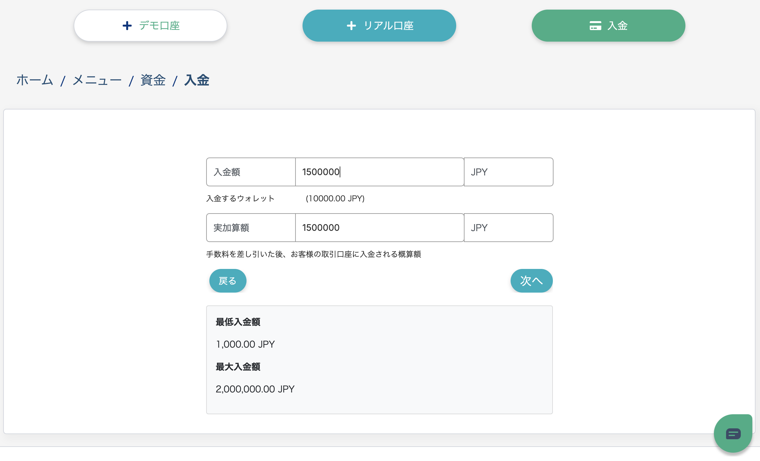Open the 資金 breadcrumb link
Screen dimensions: 760x461
coord(153,80)
